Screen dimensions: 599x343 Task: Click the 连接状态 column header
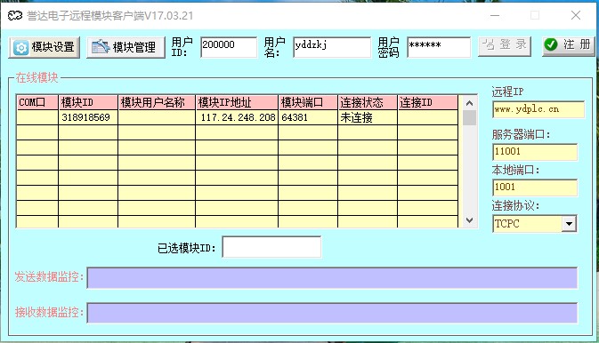coord(368,102)
